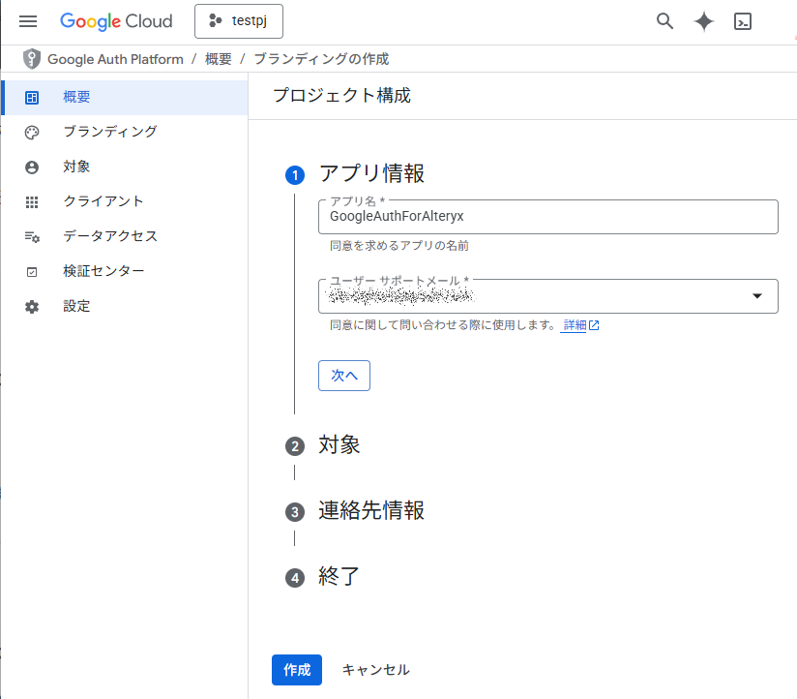Screen dimensions: 797x699
Task: Expand the ユーザー サポートメール dropdown arrow
Action: (757, 296)
